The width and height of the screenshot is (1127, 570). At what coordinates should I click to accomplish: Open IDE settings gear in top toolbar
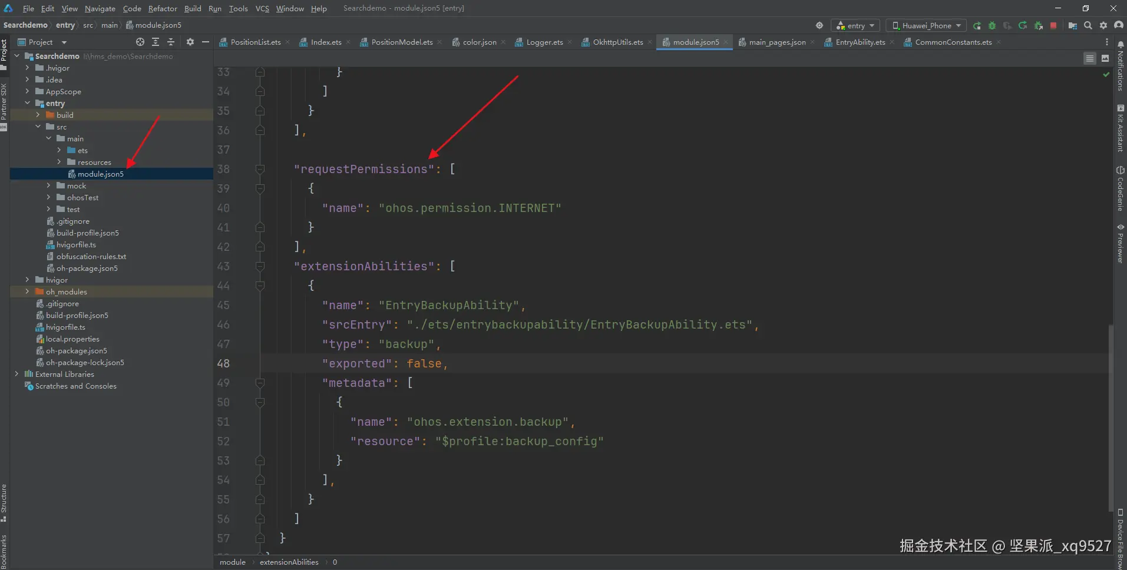(1103, 25)
